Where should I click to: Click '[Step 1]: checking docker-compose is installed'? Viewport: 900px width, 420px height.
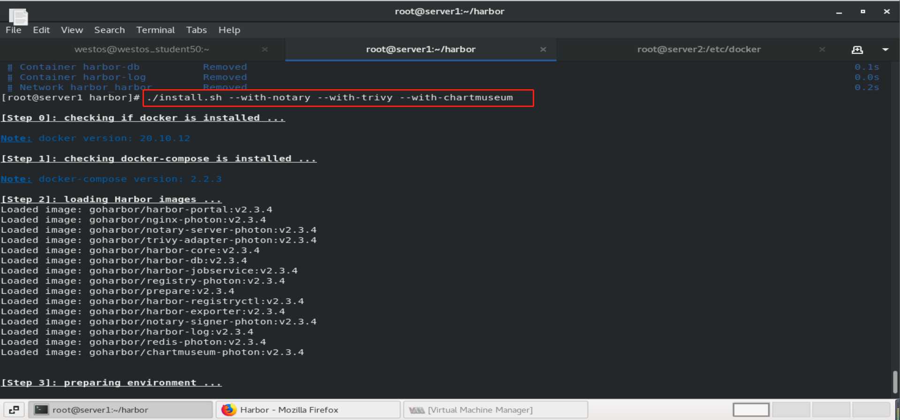[x=159, y=159]
